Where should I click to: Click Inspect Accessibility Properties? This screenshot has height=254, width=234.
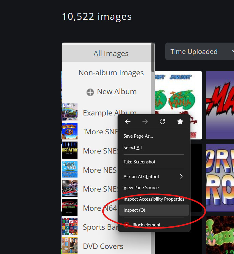tap(154, 199)
